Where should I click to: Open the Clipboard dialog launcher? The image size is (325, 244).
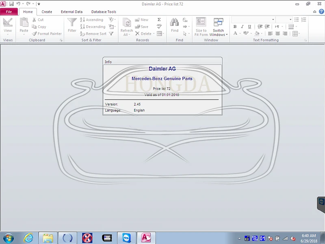pyautogui.click(x=61, y=40)
